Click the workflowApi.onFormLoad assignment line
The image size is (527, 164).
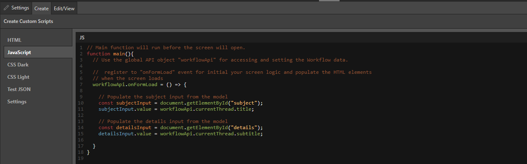click(x=139, y=84)
